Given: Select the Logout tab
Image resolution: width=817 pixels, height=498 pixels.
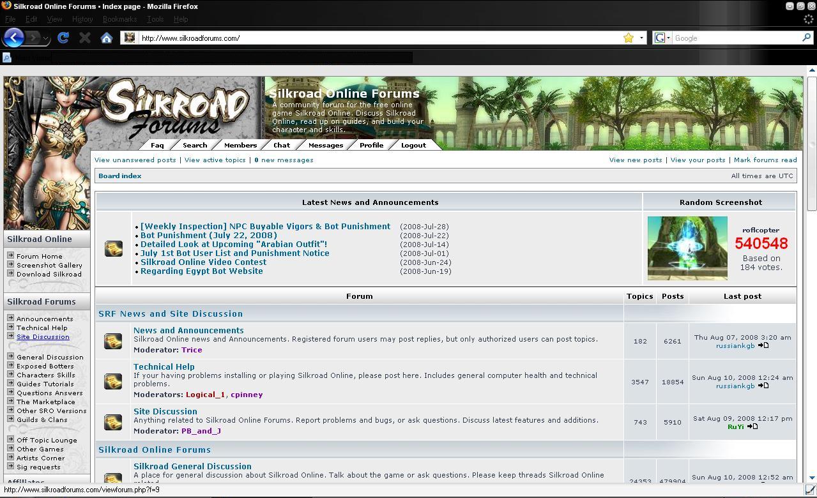Looking at the screenshot, I should point(413,145).
